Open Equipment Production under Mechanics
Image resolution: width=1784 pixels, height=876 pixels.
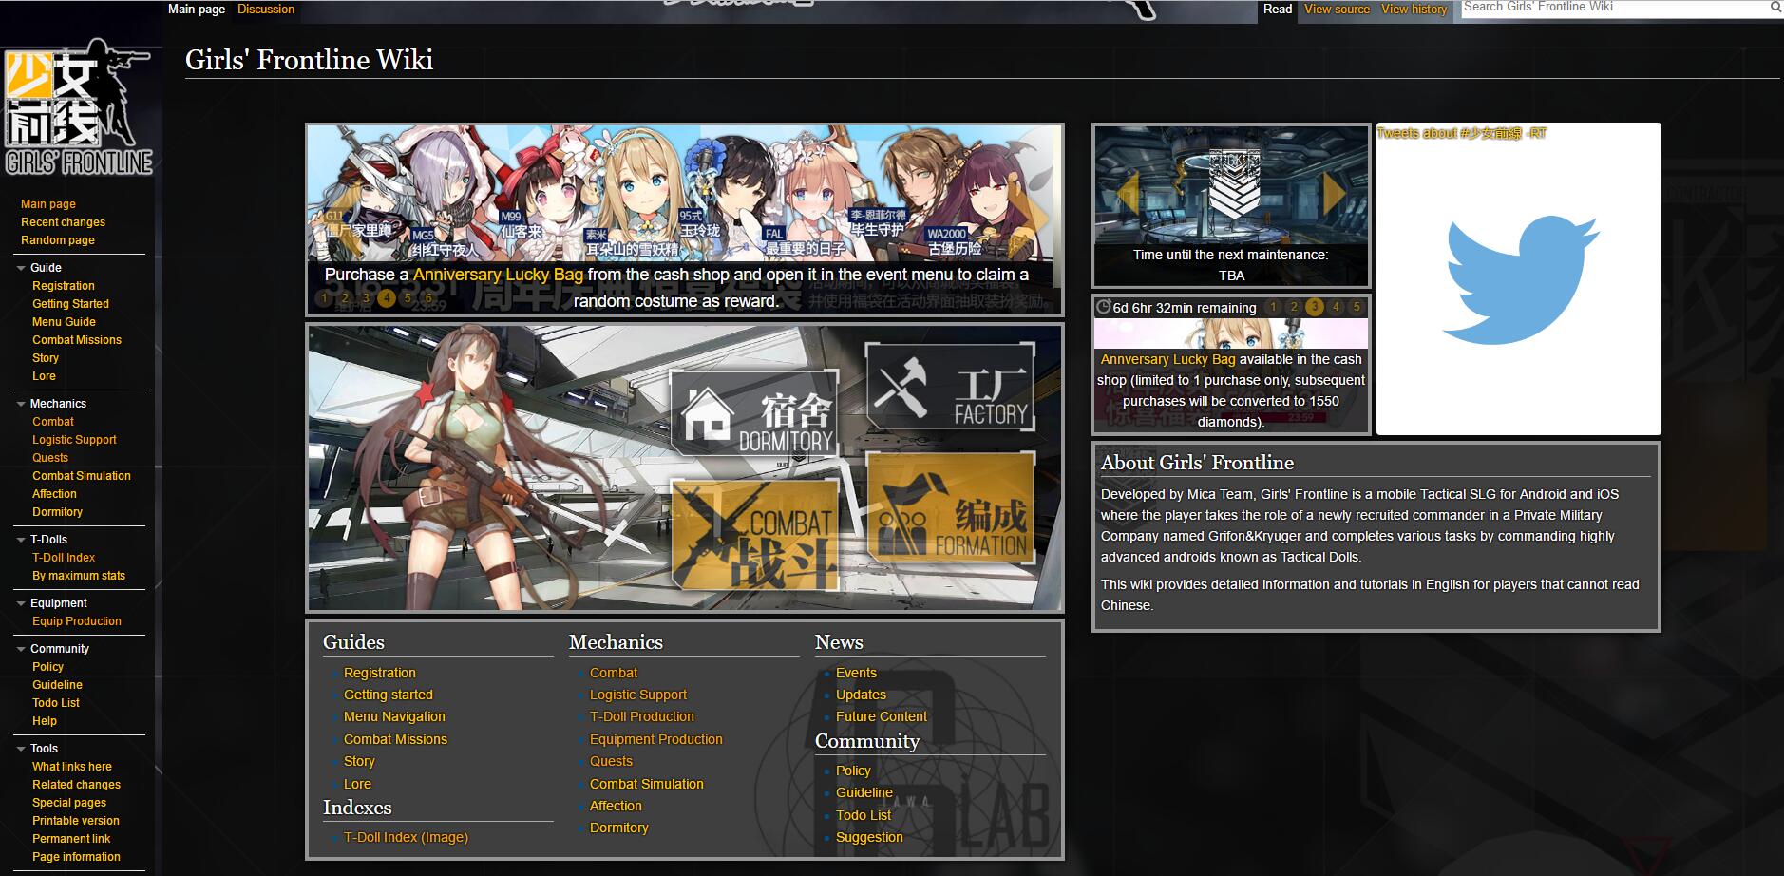click(656, 739)
